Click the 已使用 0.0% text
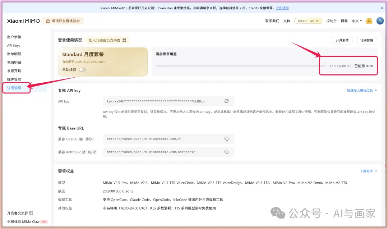Screen dimensions: 388x229 click(x=364, y=66)
